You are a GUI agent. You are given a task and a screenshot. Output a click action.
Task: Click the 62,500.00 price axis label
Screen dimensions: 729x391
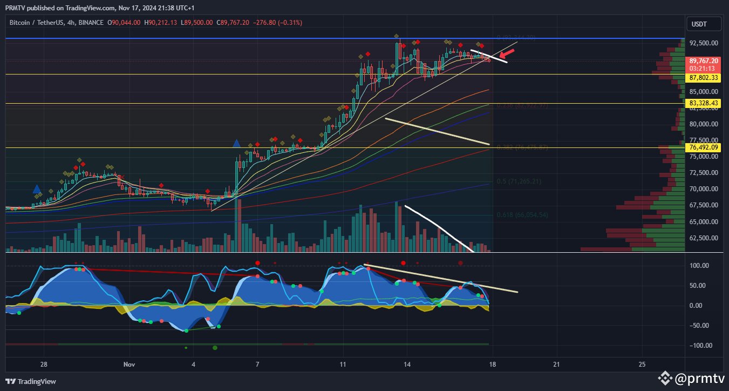(x=703, y=238)
